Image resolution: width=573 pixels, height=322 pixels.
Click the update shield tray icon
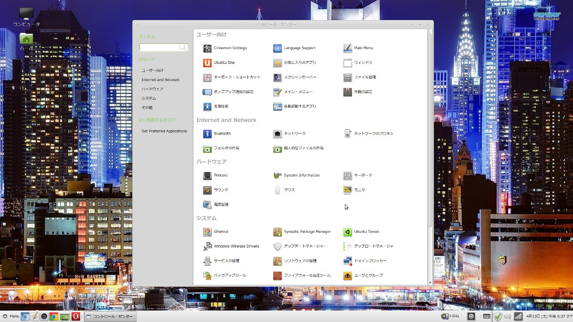coord(498,316)
